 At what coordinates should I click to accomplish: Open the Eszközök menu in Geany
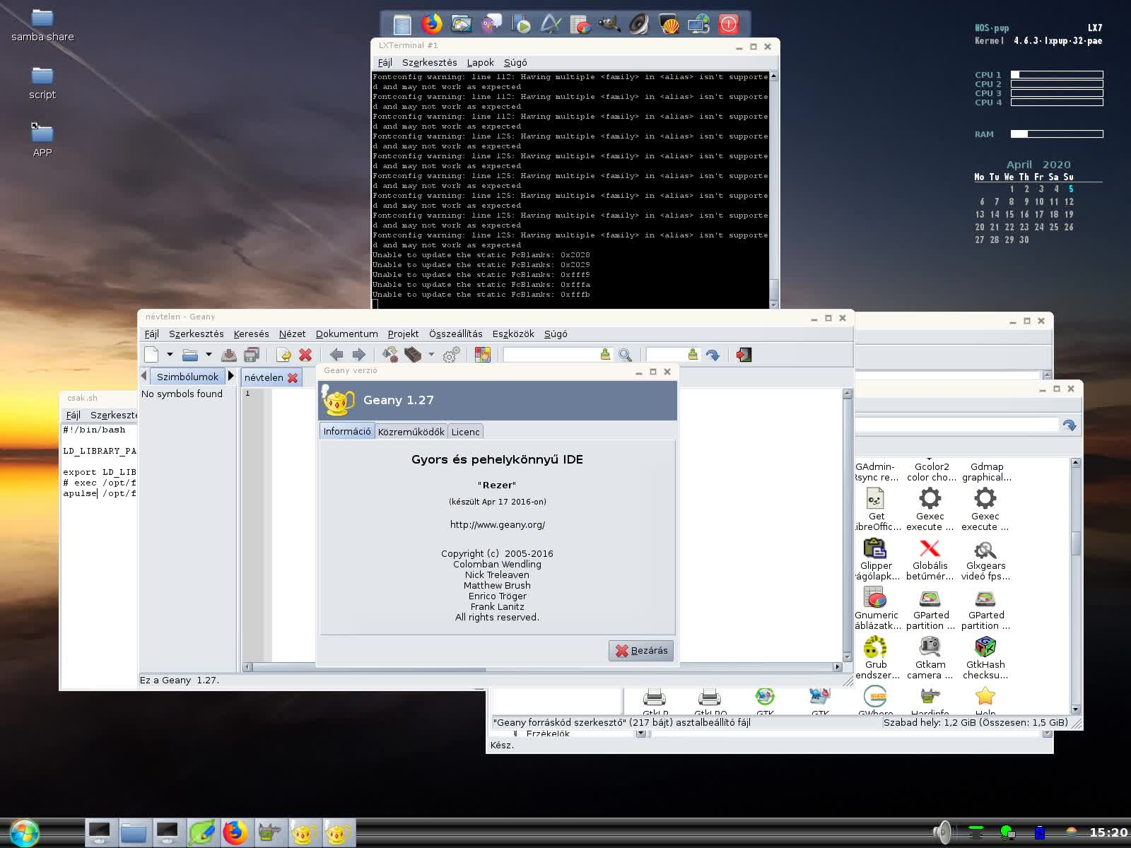(x=513, y=334)
